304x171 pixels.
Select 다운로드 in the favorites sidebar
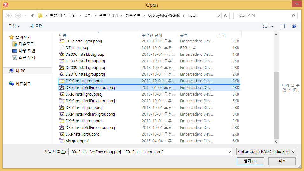click(x=26, y=44)
